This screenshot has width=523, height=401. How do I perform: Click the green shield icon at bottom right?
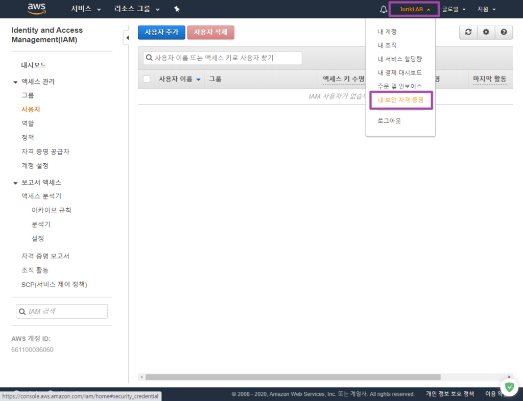(x=509, y=388)
